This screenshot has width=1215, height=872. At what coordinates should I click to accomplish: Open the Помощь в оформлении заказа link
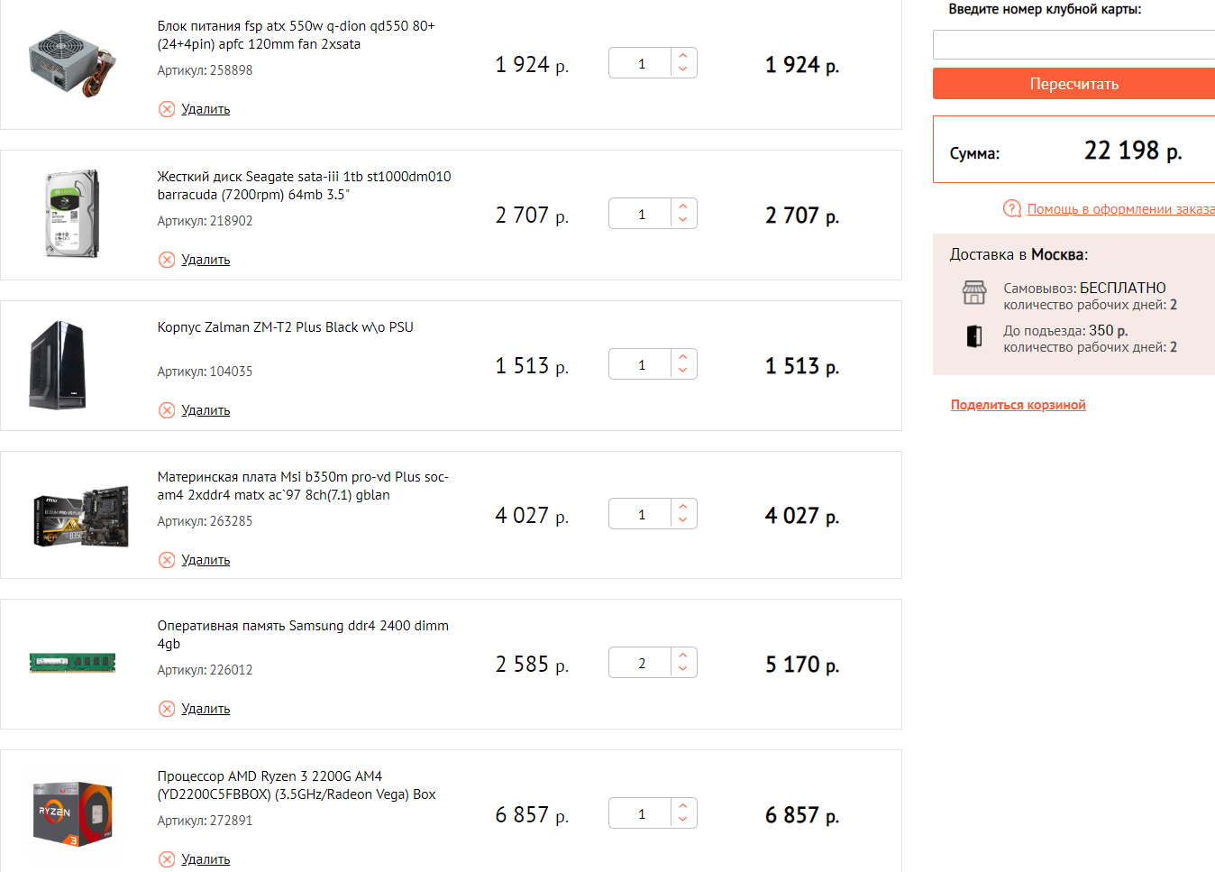click(1120, 209)
